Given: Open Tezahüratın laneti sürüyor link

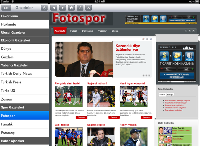Looking at the screenshot, I should pyautogui.click(x=176, y=103).
